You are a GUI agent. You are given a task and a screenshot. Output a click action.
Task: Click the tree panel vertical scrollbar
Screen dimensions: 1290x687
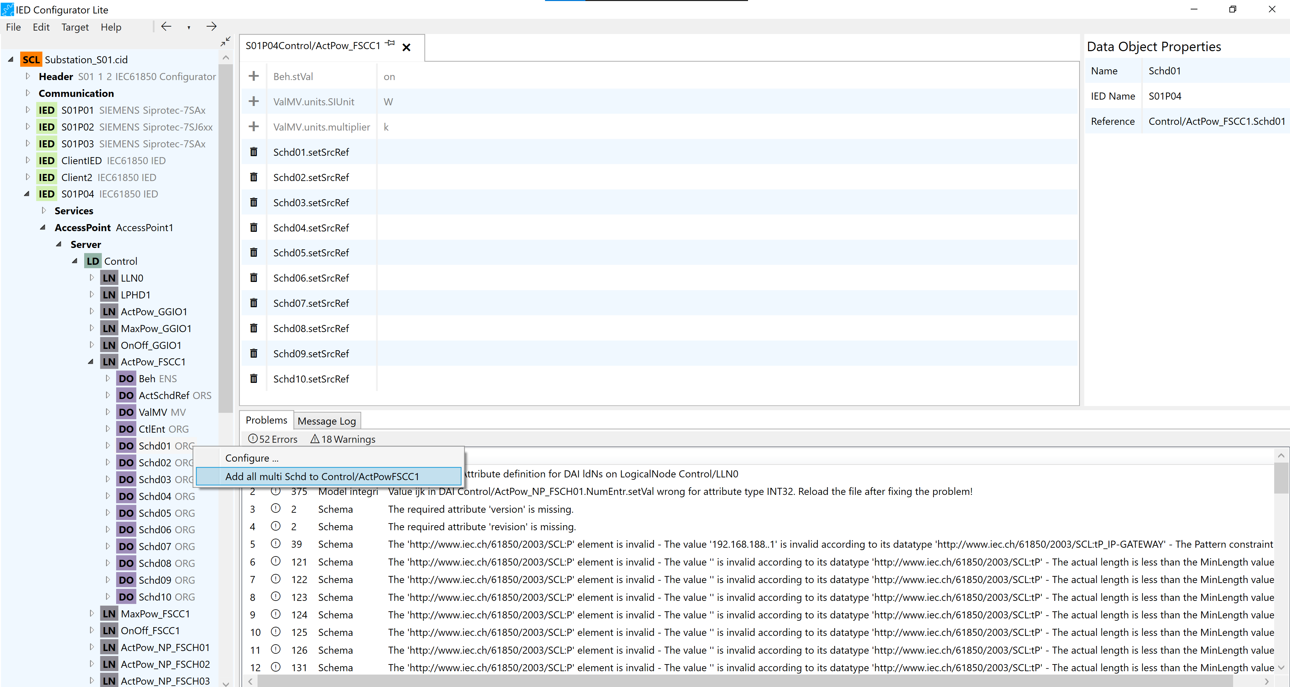(x=225, y=239)
